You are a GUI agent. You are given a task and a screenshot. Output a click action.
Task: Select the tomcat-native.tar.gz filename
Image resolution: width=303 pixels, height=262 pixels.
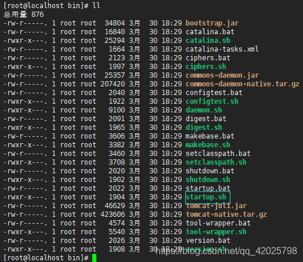[x=226, y=214]
